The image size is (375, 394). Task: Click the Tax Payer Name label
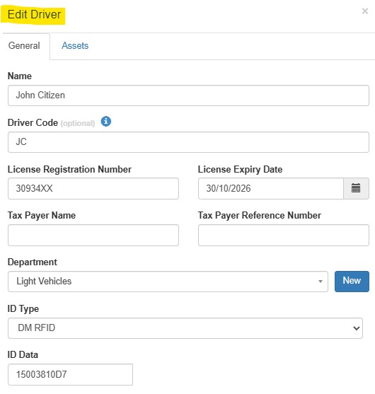(42, 216)
